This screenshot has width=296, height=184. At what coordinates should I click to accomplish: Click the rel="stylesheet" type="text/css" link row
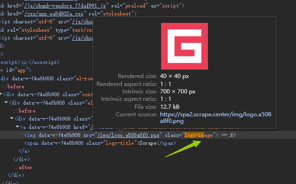46,30
